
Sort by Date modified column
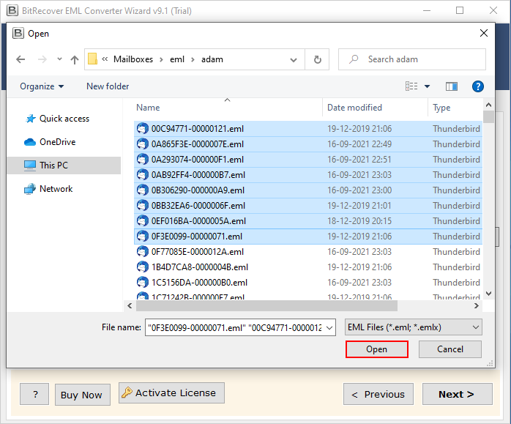354,108
